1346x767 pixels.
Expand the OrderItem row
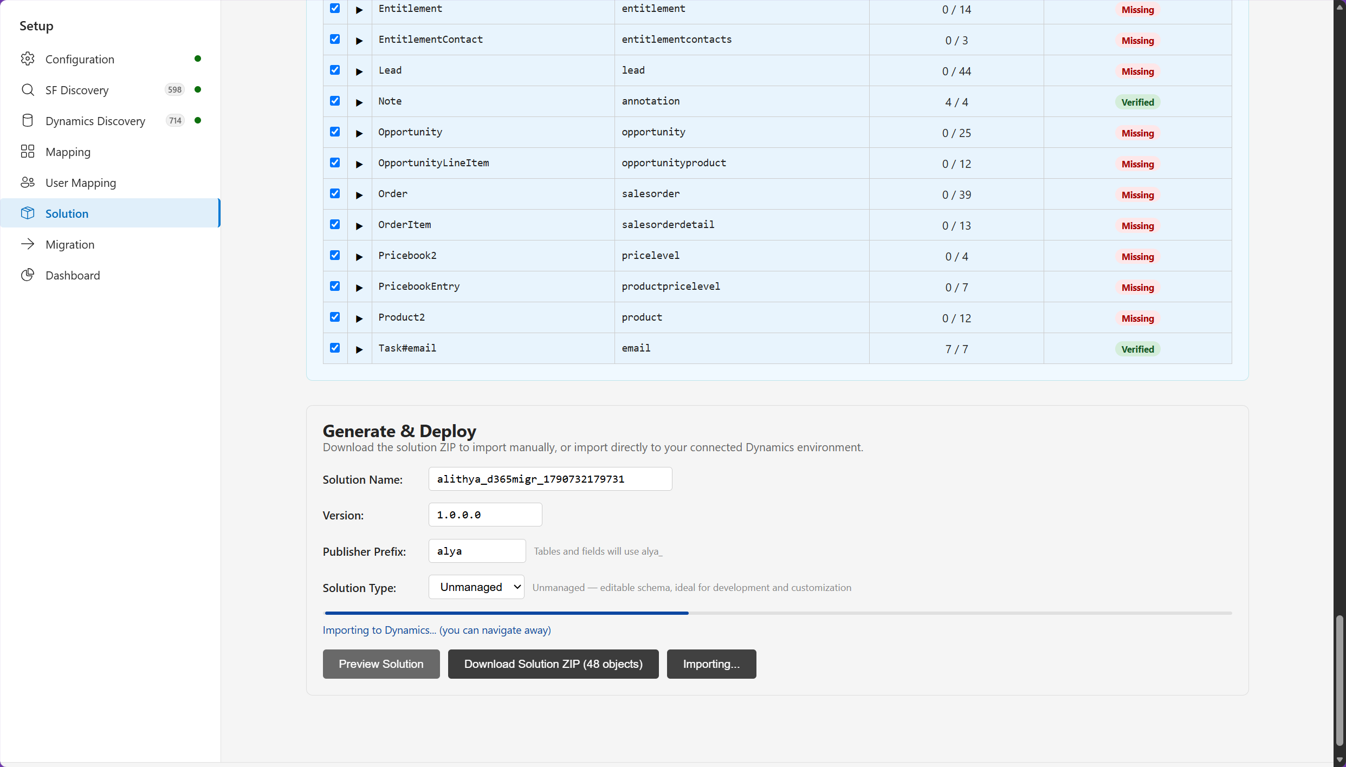[x=359, y=226]
